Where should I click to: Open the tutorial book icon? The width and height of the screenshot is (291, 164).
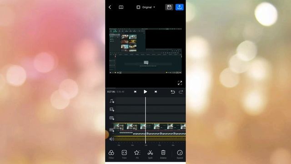121,7
